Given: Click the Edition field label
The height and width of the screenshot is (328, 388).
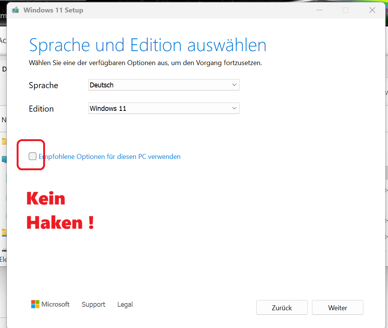Looking at the screenshot, I should tap(41, 109).
